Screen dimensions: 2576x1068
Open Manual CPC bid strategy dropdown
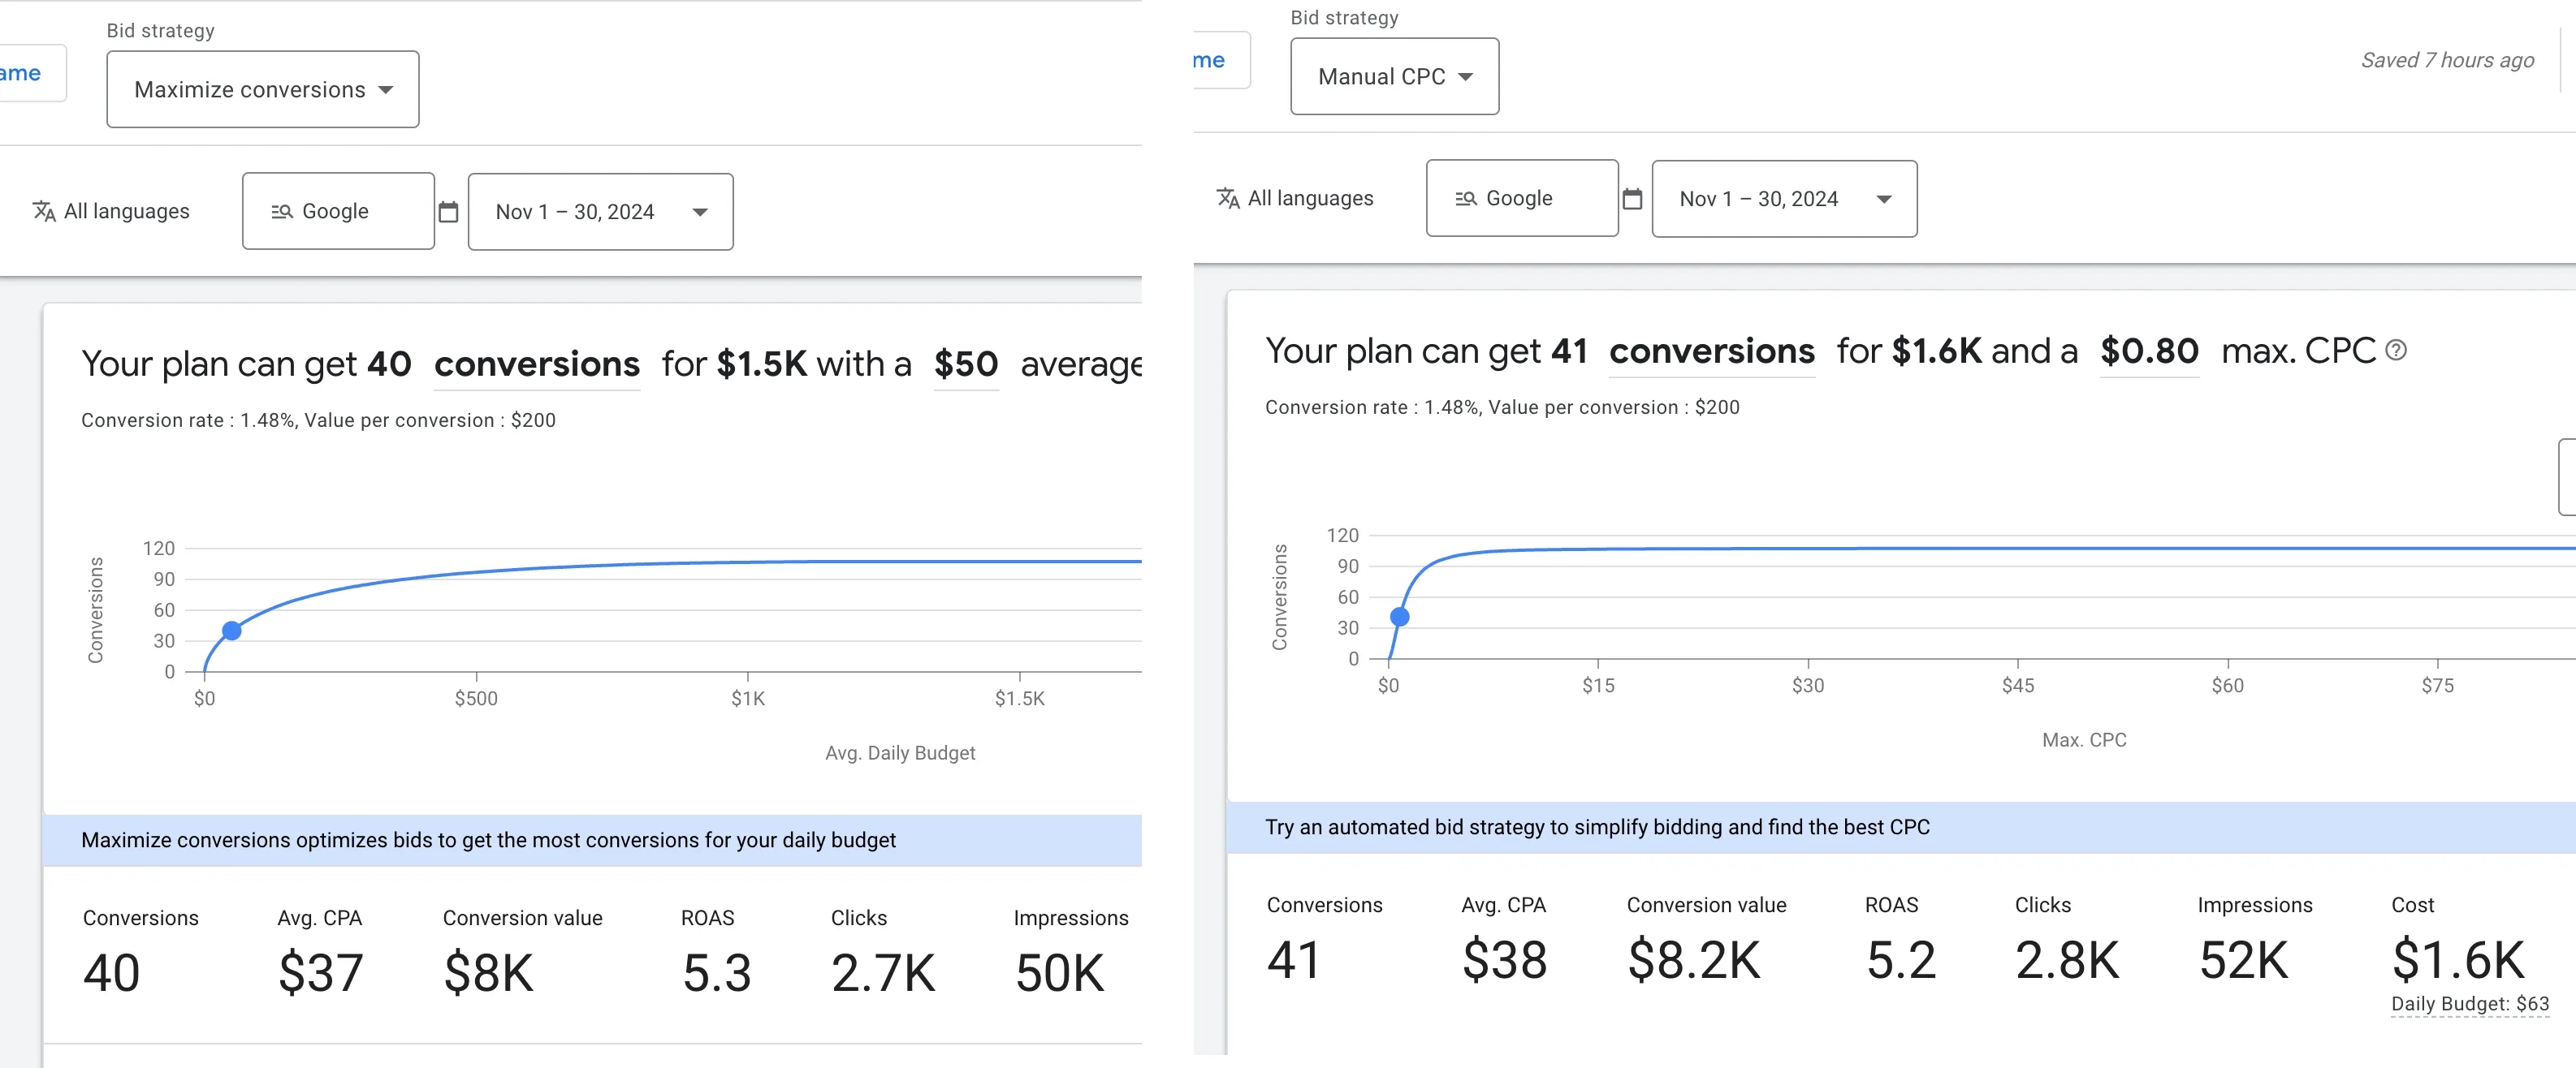1394,76
